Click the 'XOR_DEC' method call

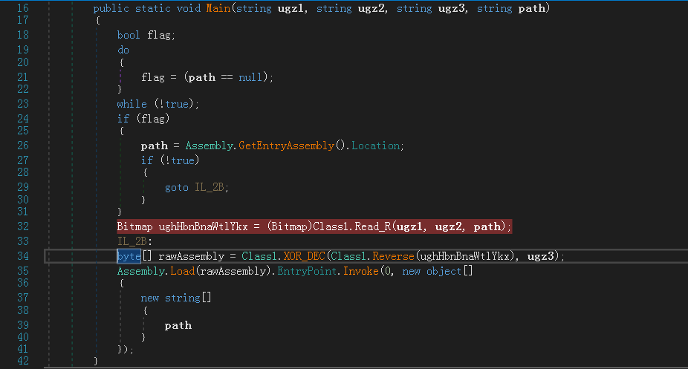point(304,256)
